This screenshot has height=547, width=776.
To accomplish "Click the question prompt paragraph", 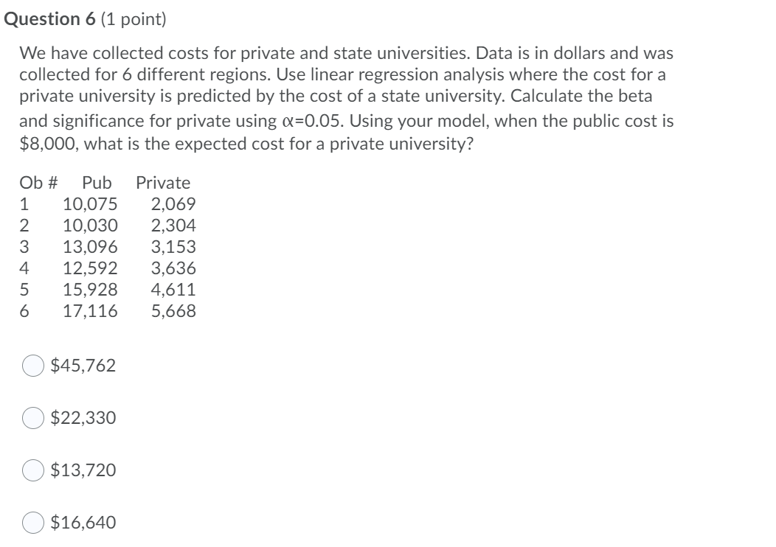I will pyautogui.click(x=347, y=96).
